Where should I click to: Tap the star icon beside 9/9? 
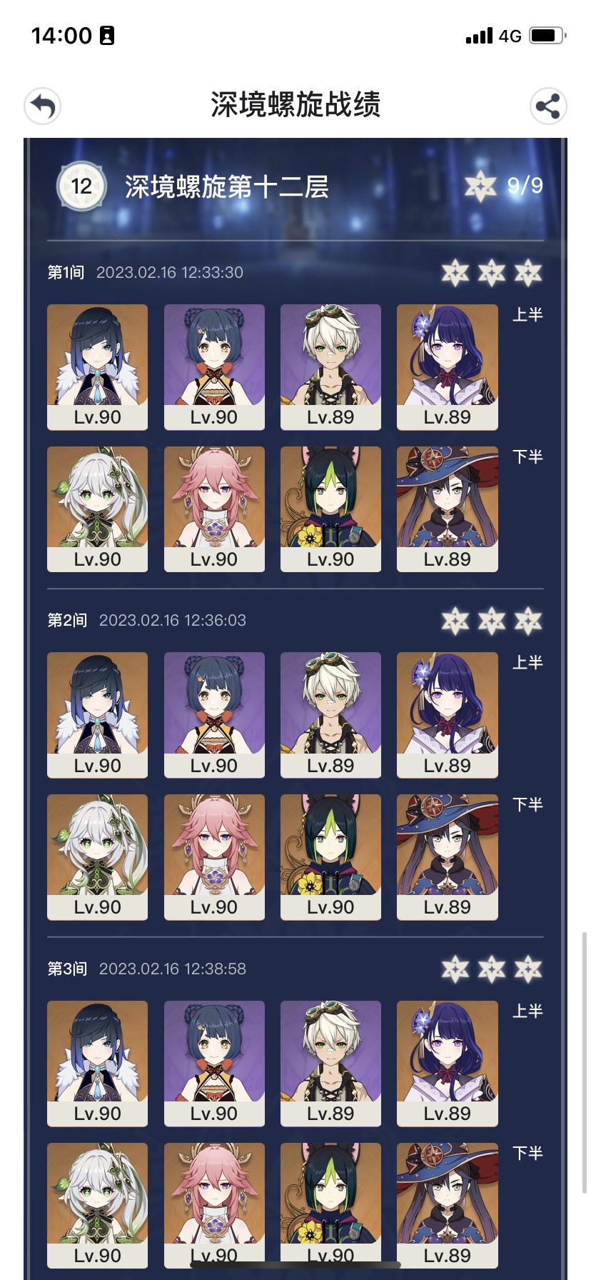coord(480,186)
